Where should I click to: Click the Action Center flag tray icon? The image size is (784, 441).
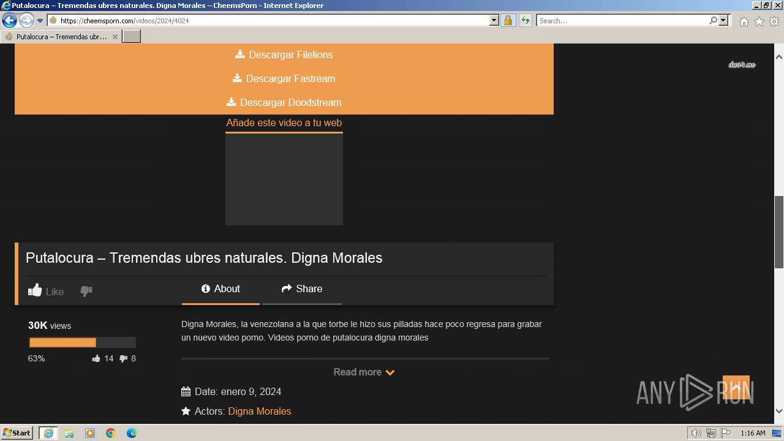(726, 433)
